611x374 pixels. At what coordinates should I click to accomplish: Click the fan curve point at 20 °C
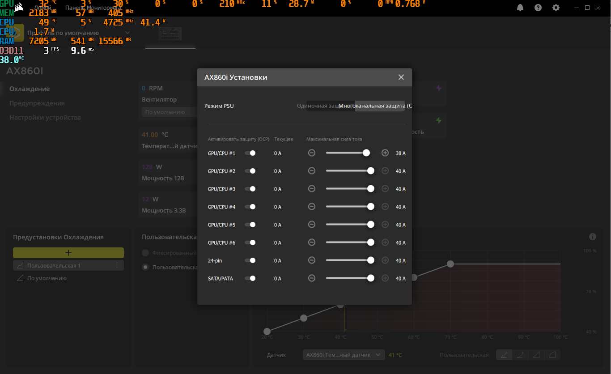267,331
